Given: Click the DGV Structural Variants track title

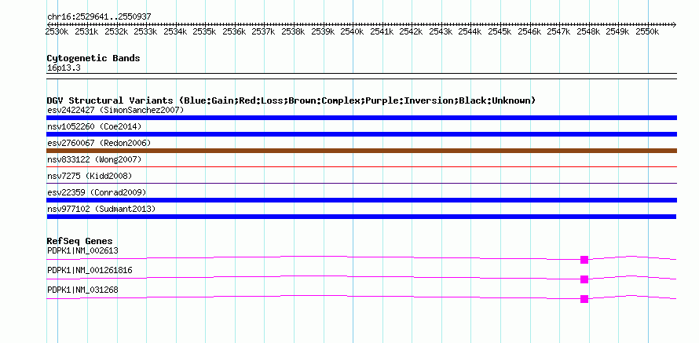Looking at the screenshot, I should point(291,100).
